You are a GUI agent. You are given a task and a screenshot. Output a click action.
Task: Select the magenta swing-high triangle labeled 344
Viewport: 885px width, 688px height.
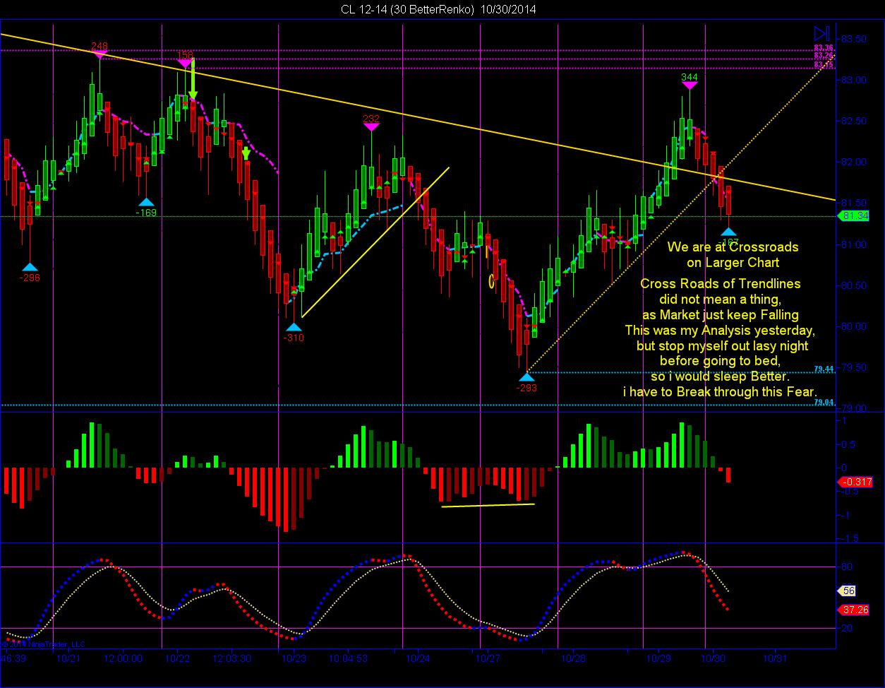tap(690, 85)
